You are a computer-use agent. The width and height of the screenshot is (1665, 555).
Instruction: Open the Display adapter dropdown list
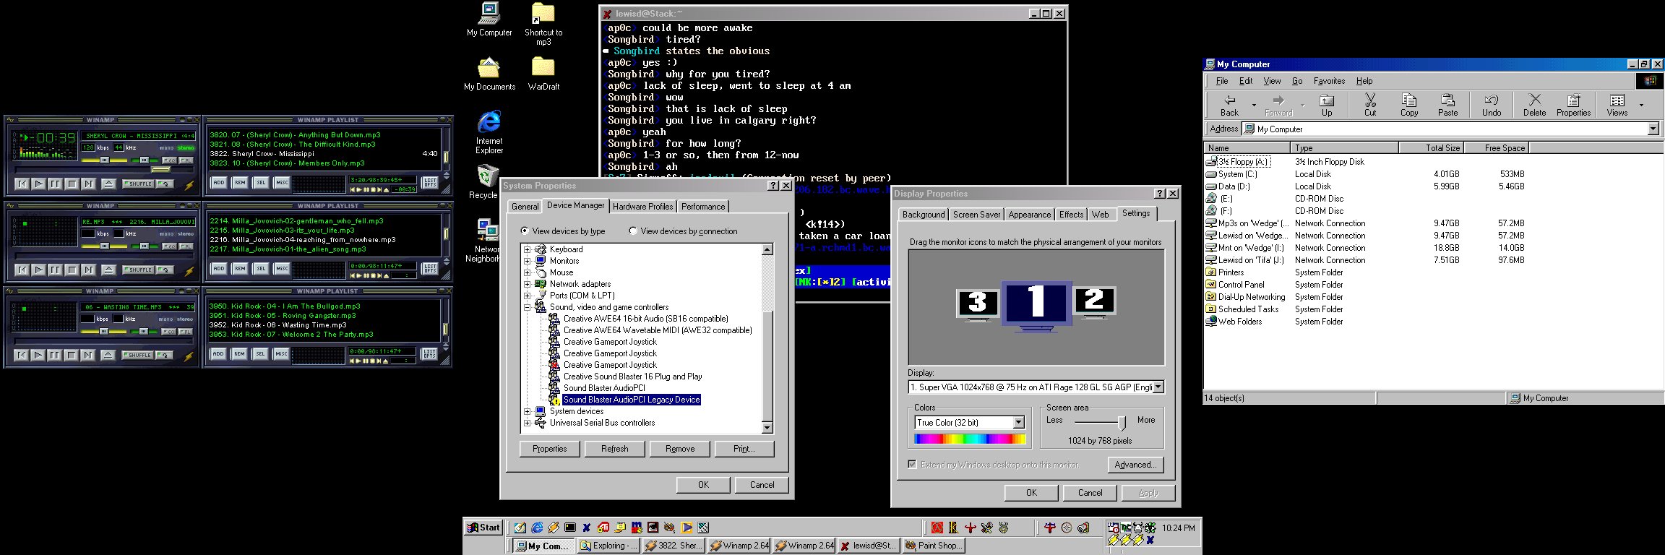coord(1158,387)
